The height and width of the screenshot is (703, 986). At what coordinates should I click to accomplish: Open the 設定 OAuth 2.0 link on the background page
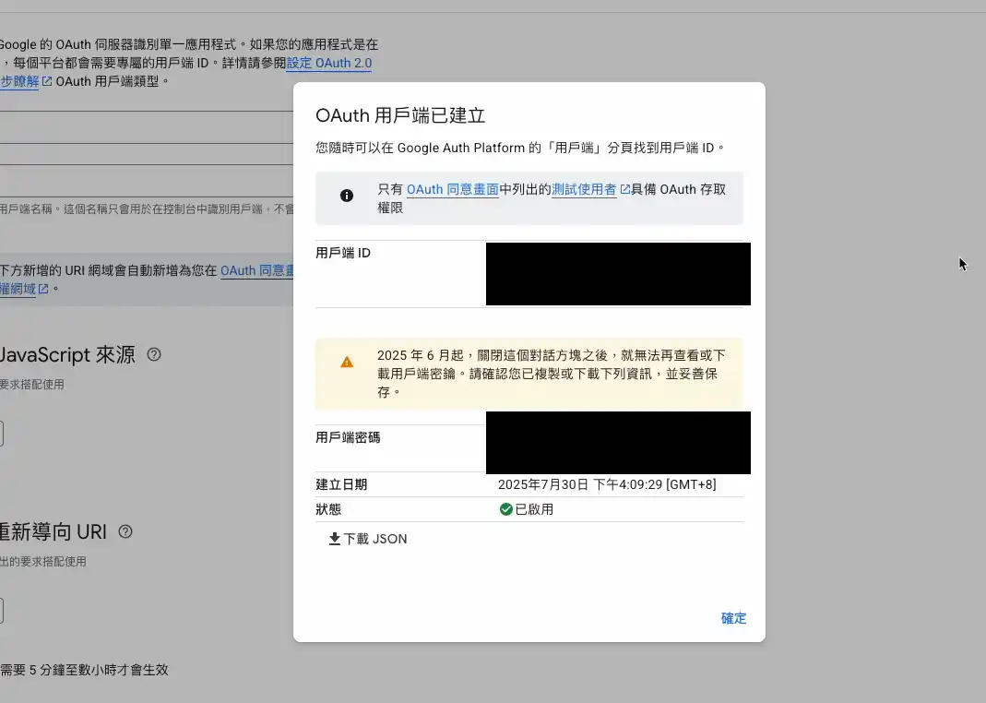329,63
